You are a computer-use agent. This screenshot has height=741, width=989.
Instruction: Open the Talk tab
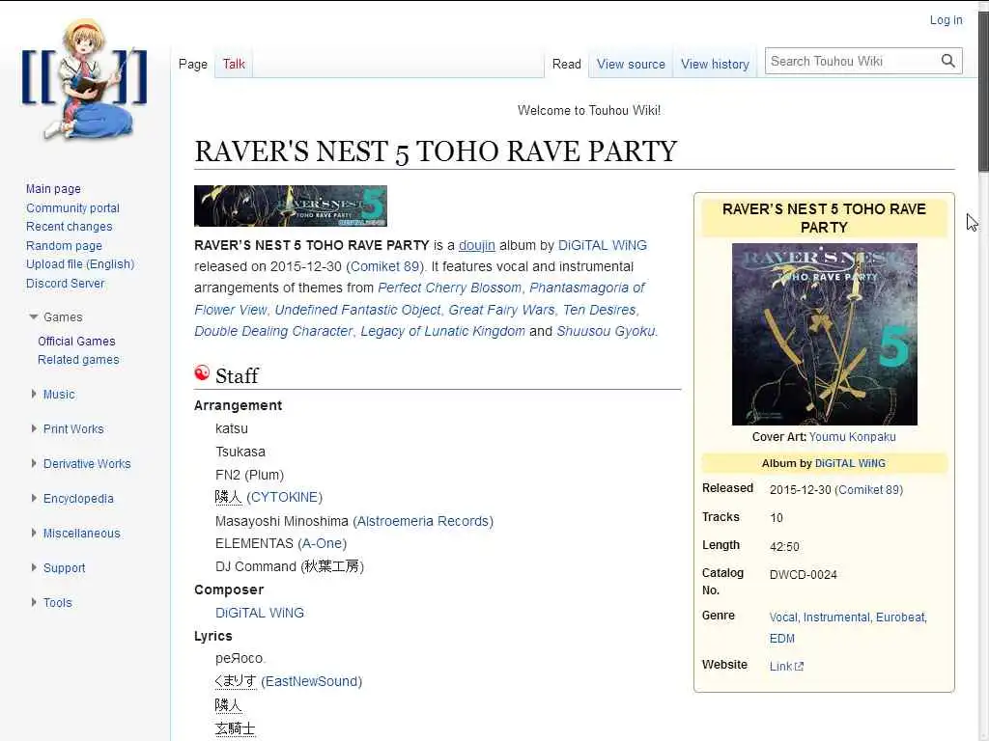pos(234,64)
